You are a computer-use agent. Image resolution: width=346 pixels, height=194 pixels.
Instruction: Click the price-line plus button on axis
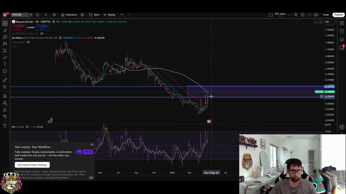322,96
